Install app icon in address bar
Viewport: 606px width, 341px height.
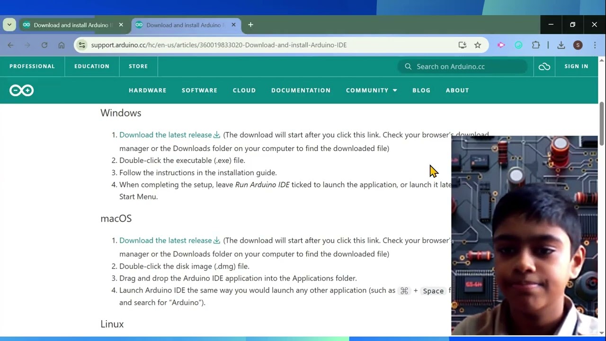(463, 45)
